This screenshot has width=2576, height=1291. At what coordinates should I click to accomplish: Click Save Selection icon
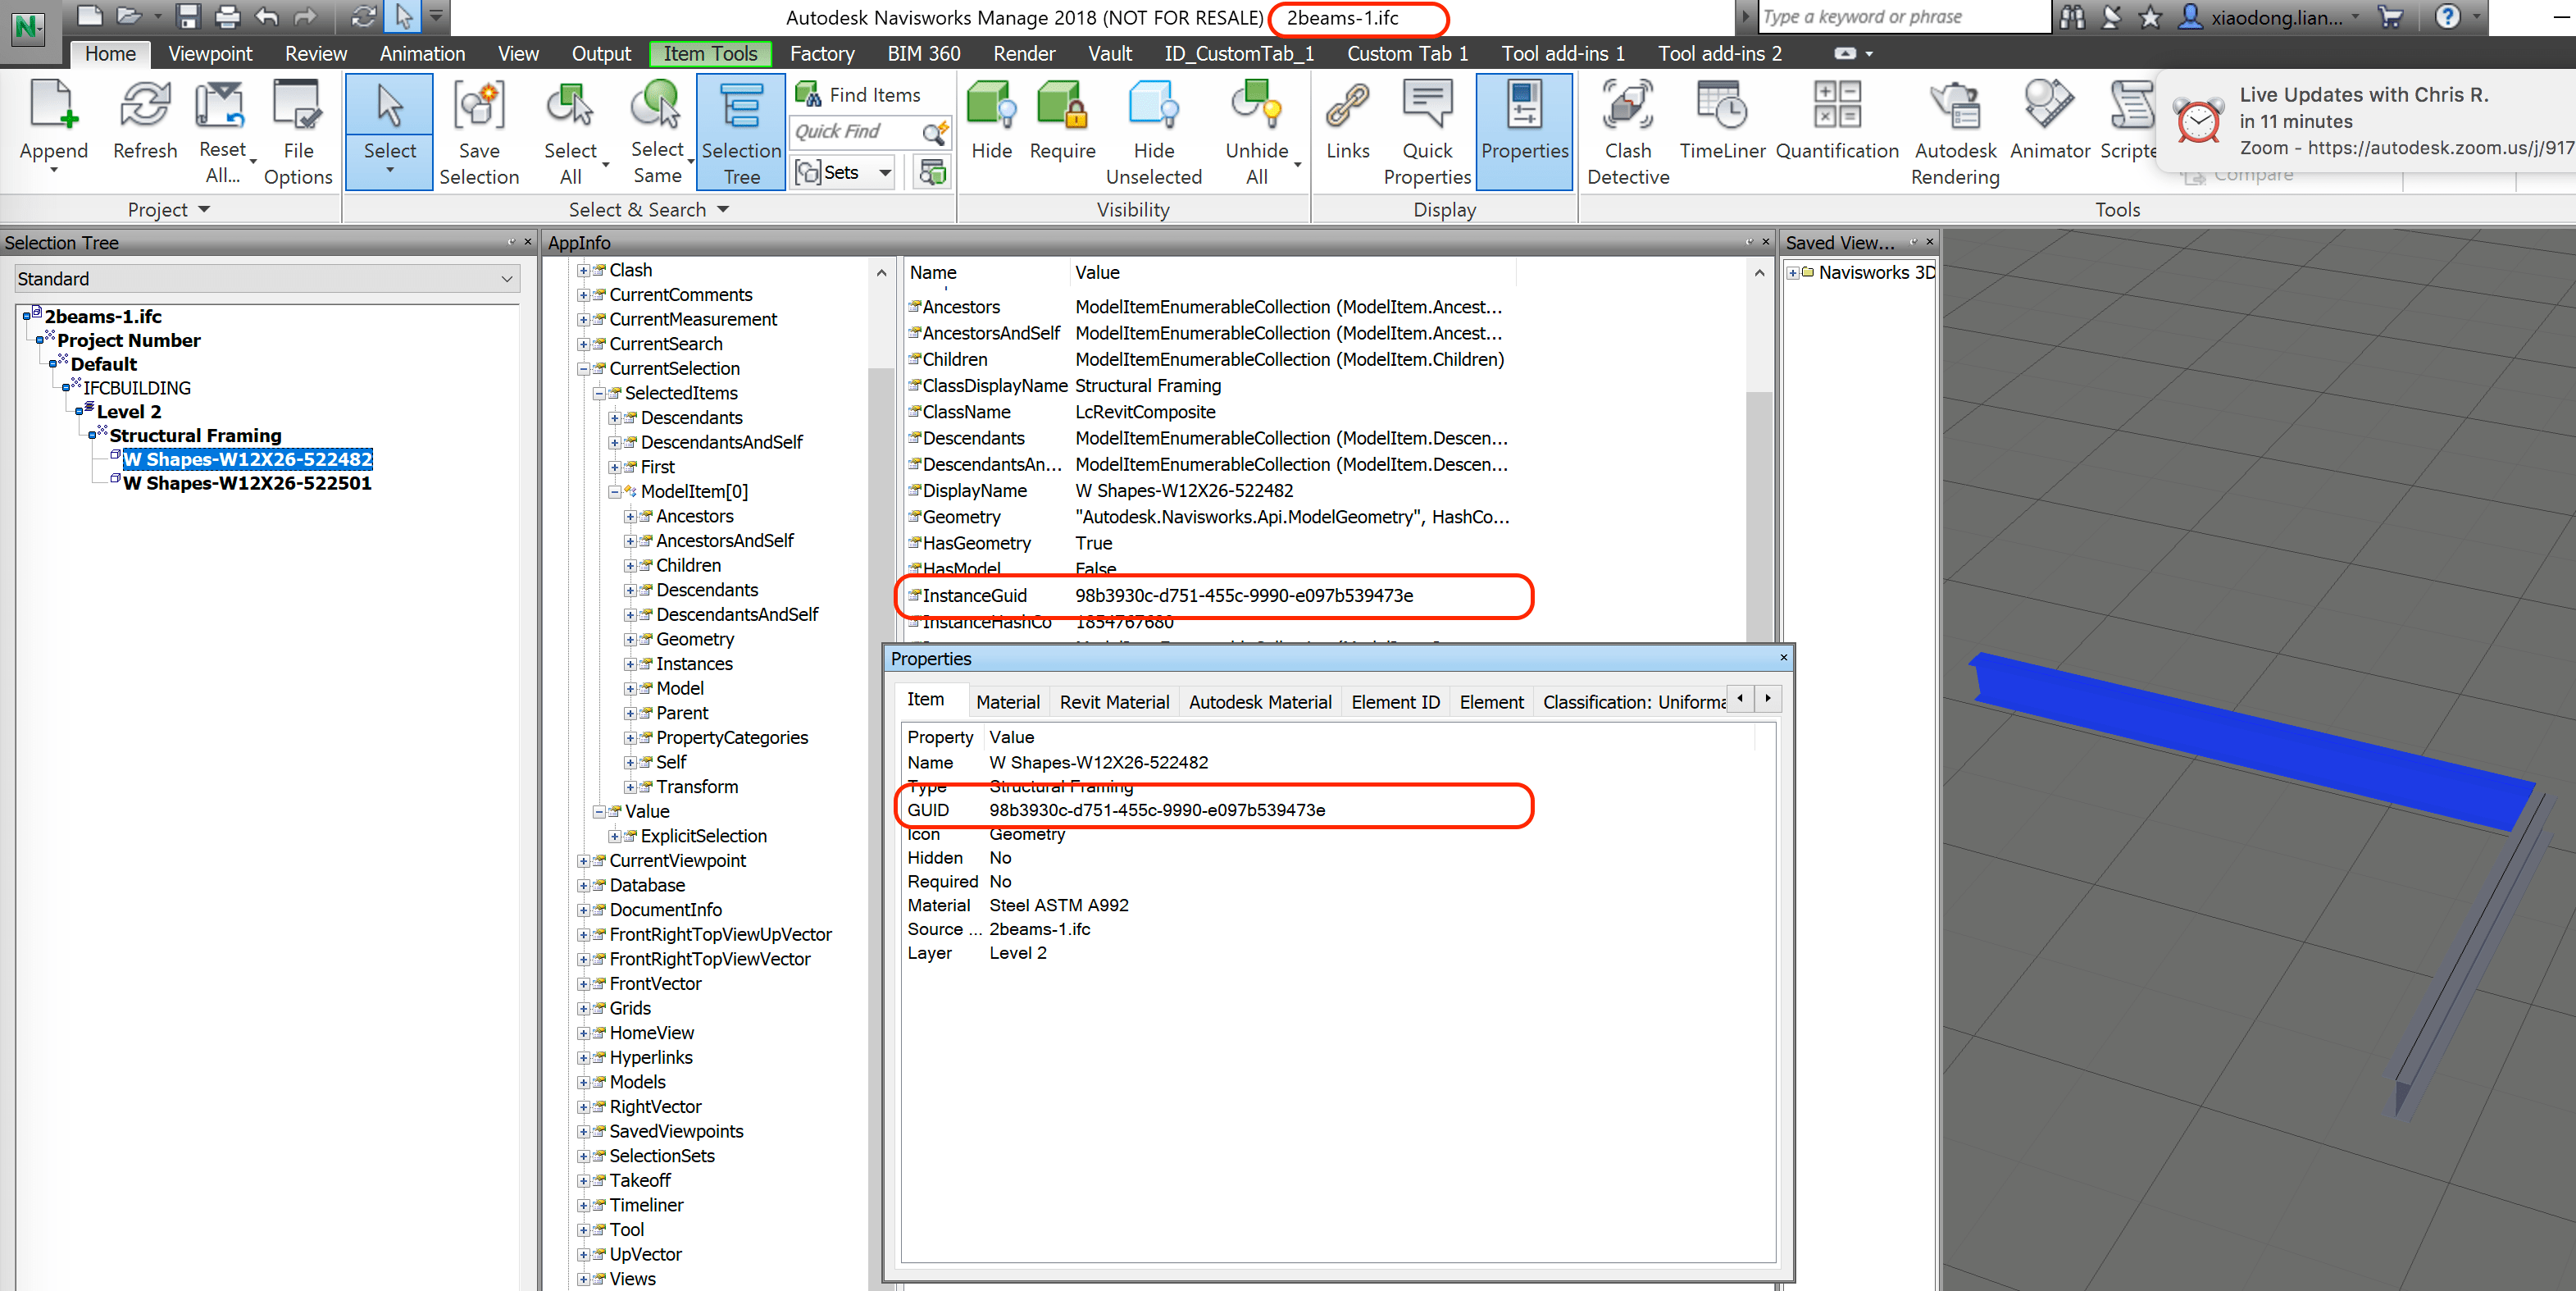[479, 105]
